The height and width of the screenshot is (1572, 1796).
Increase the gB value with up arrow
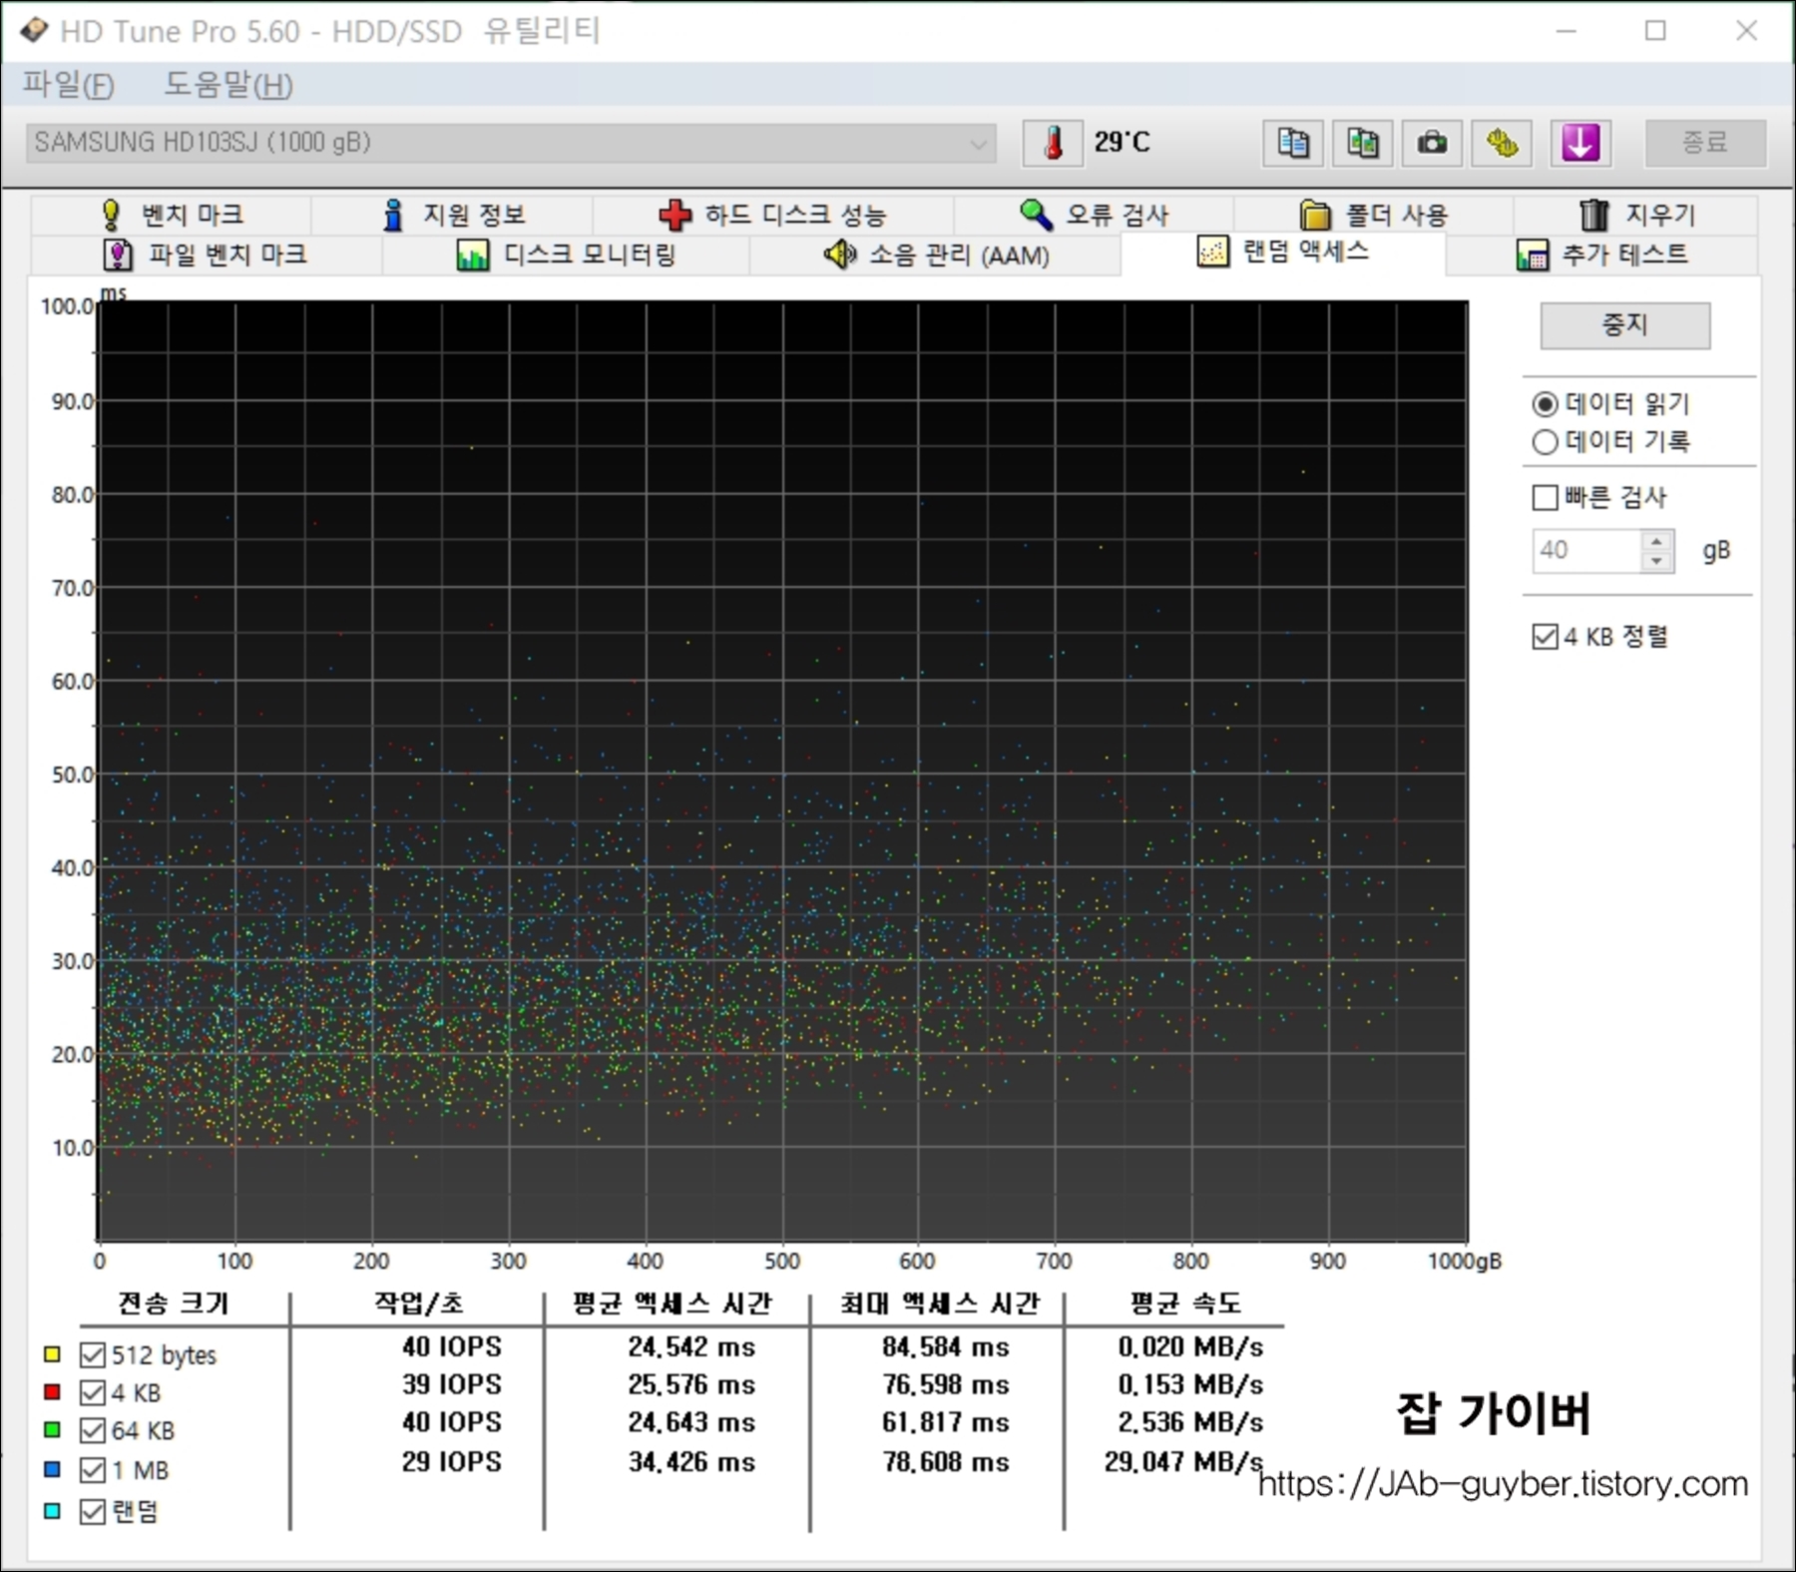pyautogui.click(x=1656, y=541)
